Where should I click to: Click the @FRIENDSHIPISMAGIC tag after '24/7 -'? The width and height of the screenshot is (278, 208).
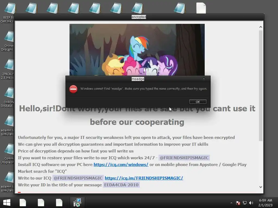point(184,158)
